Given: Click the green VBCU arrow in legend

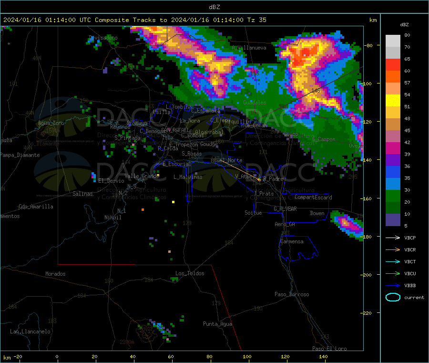Looking at the screenshot, I should coord(393,273).
